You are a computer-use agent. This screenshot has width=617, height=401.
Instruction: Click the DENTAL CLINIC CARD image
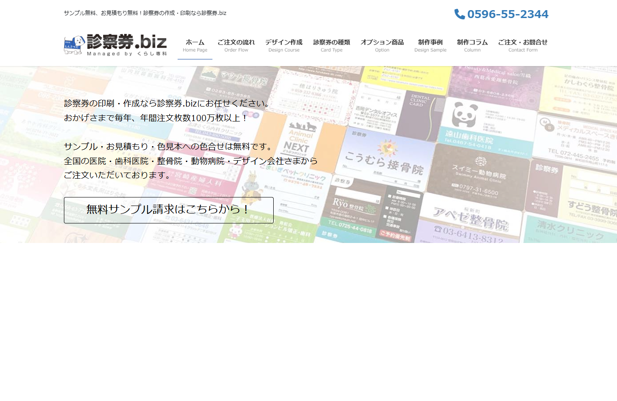click(419, 110)
